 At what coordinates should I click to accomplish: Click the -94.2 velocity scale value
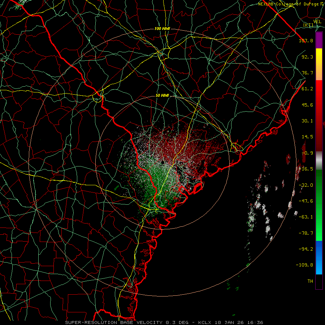306,249
